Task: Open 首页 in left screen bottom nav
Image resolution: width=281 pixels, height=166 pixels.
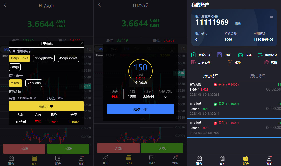Action: point(11,160)
